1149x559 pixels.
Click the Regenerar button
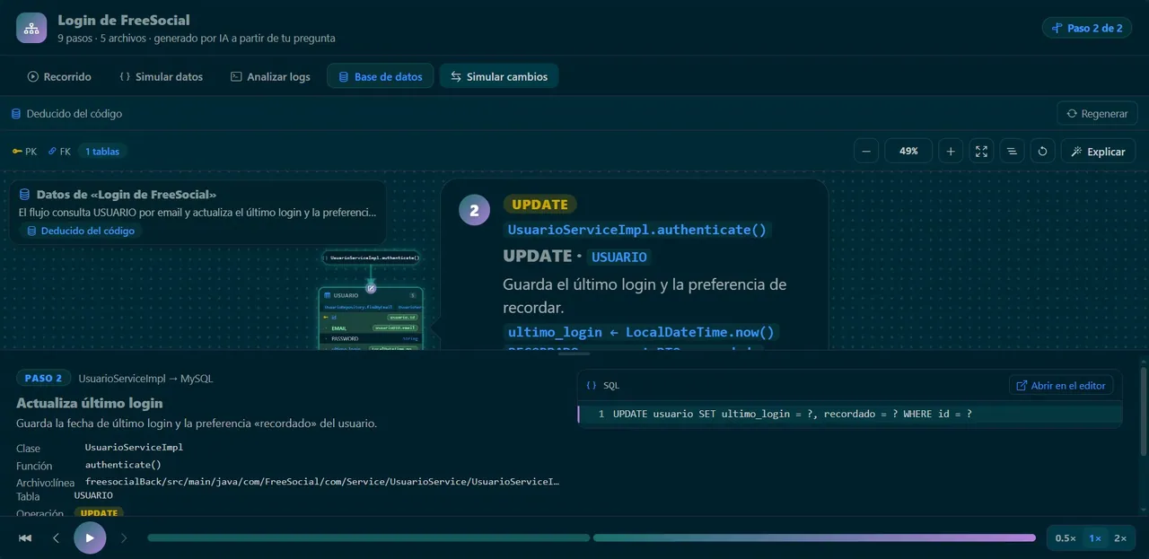coord(1097,114)
